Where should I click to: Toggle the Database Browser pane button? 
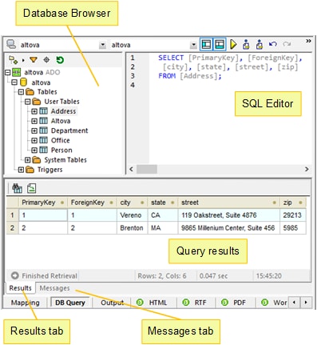click(x=206, y=44)
